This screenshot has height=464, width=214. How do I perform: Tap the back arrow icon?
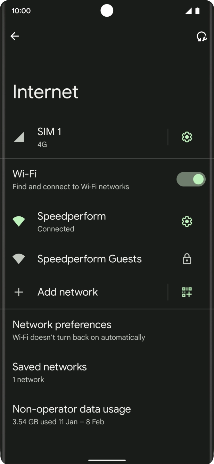click(15, 36)
